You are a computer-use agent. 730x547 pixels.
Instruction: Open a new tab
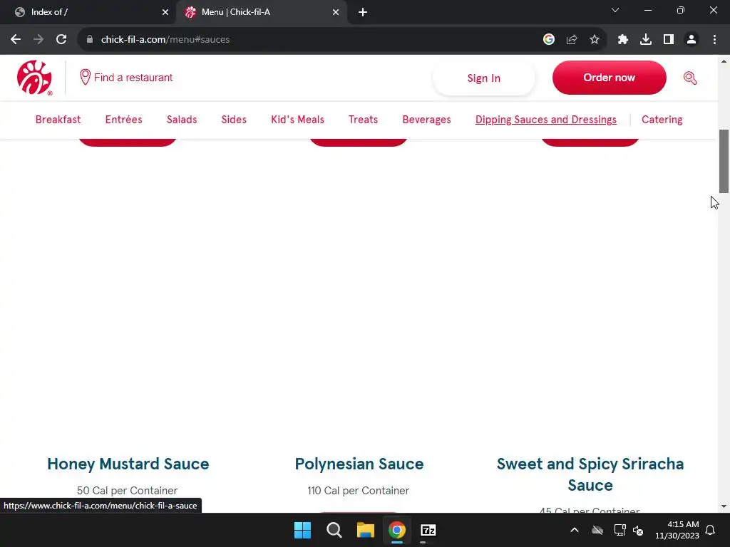pos(363,12)
